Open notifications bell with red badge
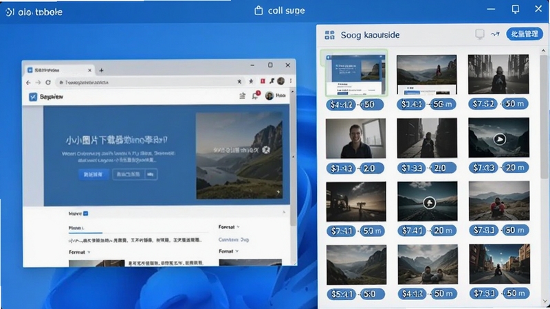The image size is (550, 309). click(256, 95)
